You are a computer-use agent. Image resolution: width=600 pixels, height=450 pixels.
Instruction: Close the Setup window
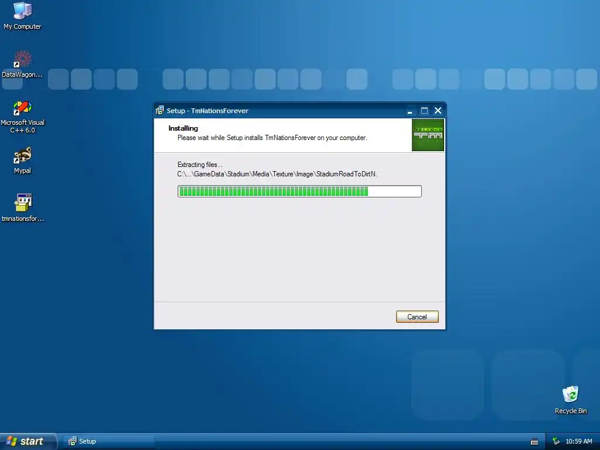pyautogui.click(x=438, y=111)
